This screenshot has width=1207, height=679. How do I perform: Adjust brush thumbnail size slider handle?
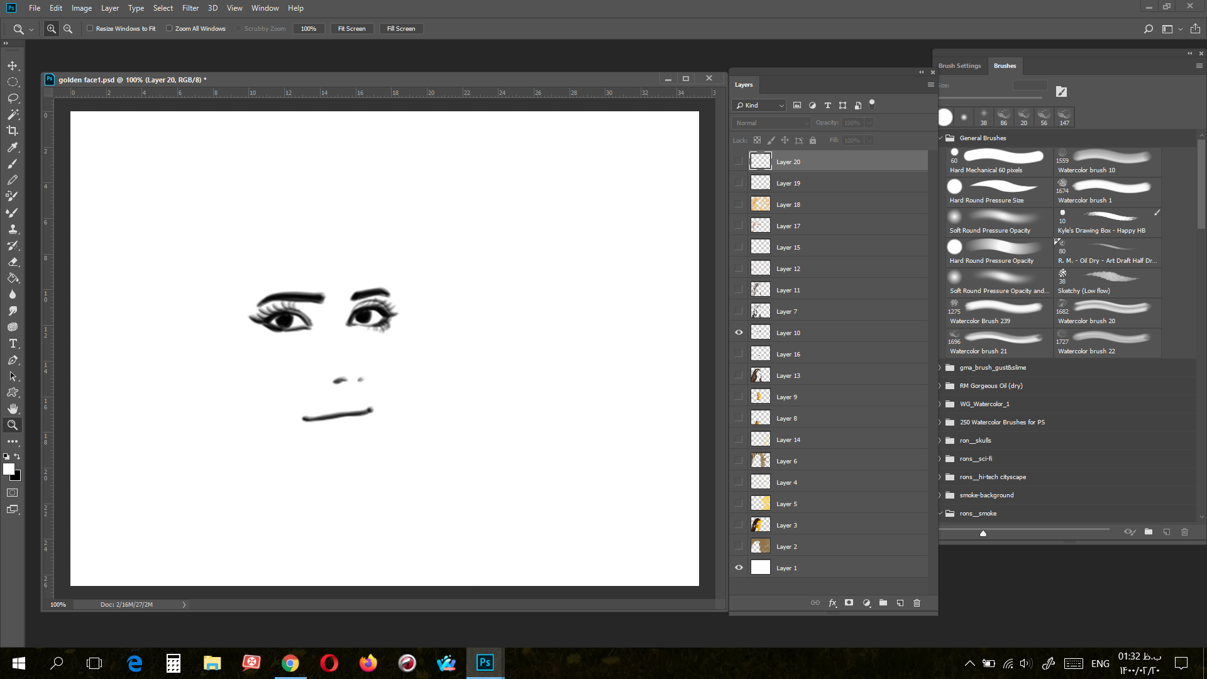983,533
